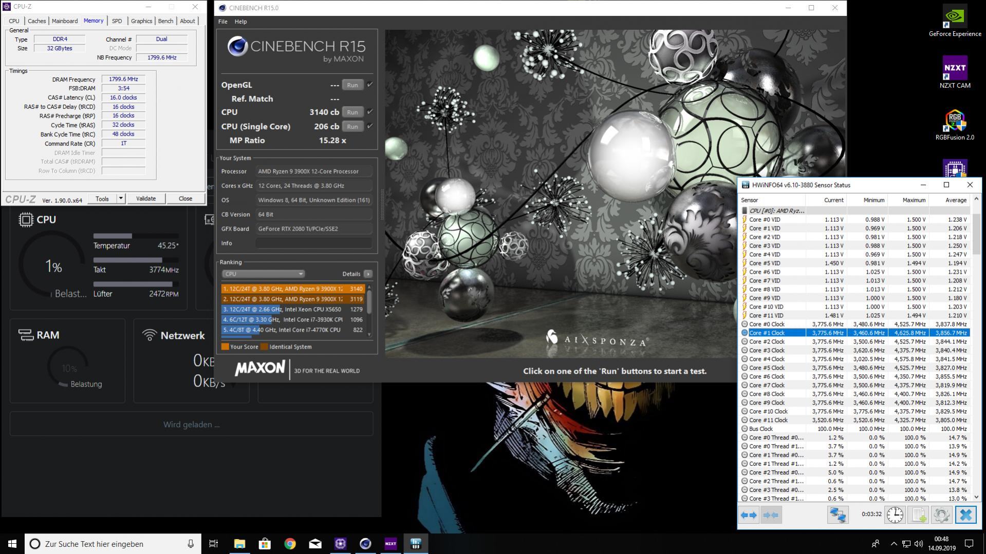This screenshot has width=986, height=554.
Task: Run the OpenGL benchmark
Action: [352, 85]
